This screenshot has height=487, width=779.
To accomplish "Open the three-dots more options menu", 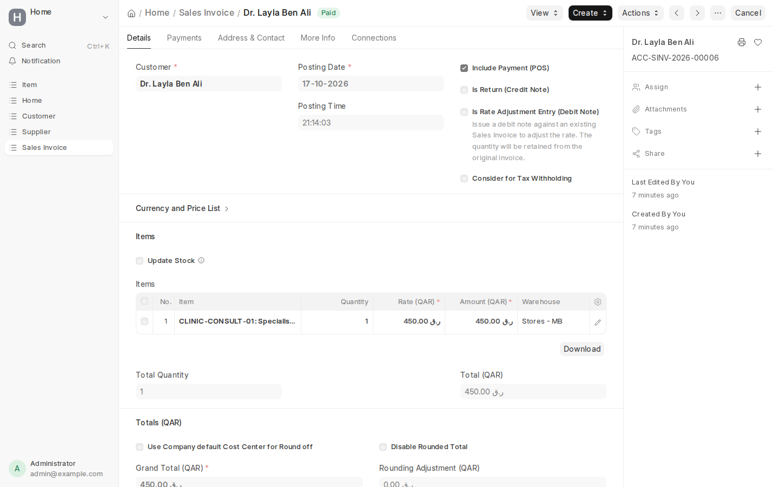I will click(718, 13).
